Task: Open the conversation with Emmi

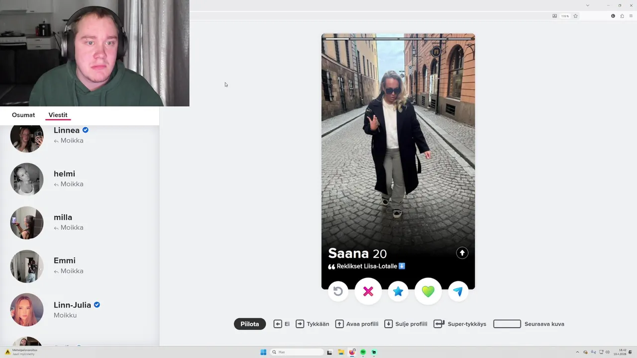Action: [x=80, y=266]
